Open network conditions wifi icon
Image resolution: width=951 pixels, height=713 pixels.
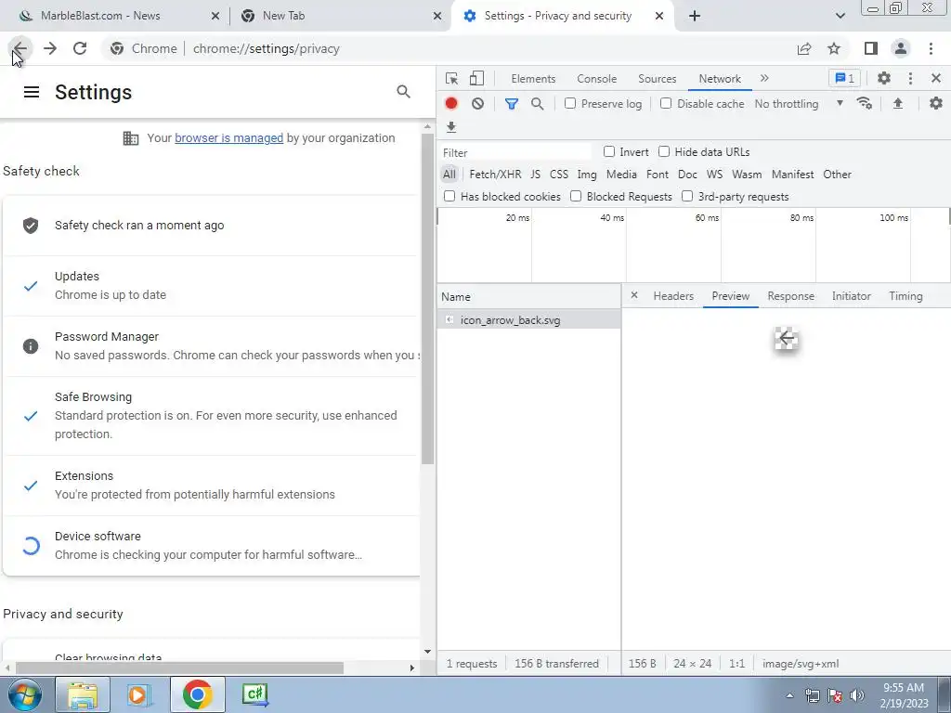tap(865, 104)
